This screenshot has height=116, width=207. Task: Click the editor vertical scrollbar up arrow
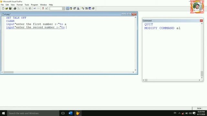pos(136,17)
